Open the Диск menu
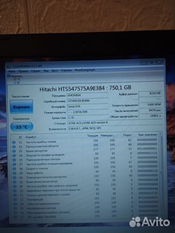 [x=54, y=71]
